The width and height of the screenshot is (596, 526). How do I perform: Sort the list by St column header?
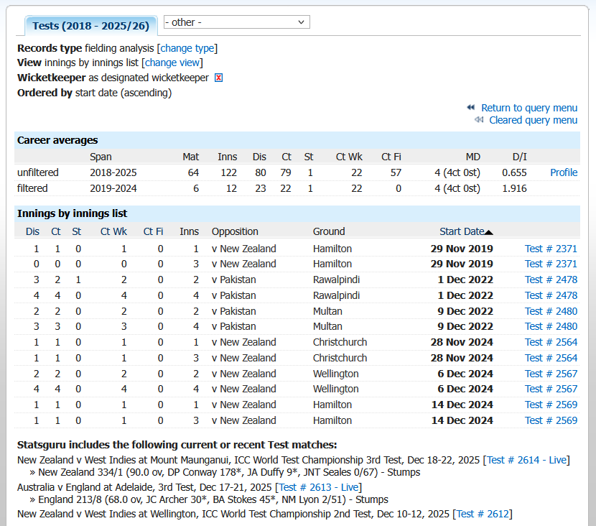coord(76,231)
